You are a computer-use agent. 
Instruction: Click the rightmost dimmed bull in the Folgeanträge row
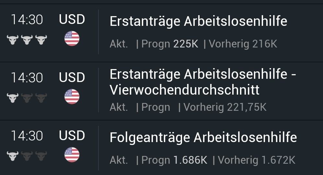41,156
